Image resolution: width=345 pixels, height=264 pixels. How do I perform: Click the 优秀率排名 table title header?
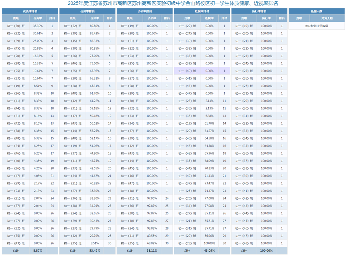(x=30, y=11)
